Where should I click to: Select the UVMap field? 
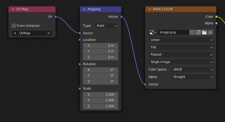pos(32,33)
